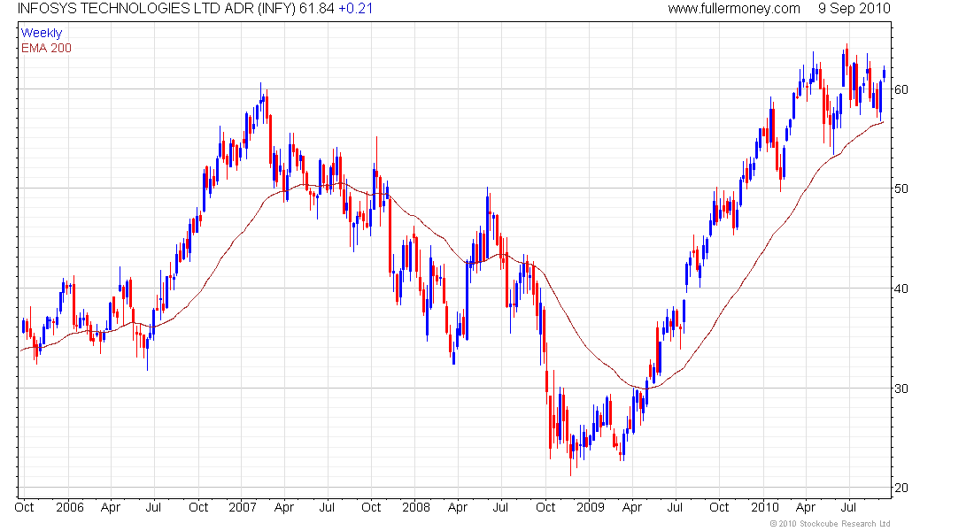
Task: Click the 30 price axis label
Action: point(901,389)
